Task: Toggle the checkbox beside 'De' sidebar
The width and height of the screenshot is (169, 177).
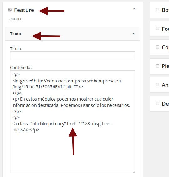Action: click(157, 103)
